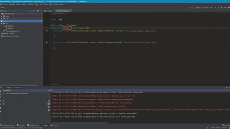
Task: Open the Event Log in the status bar
Action: pos(226,125)
